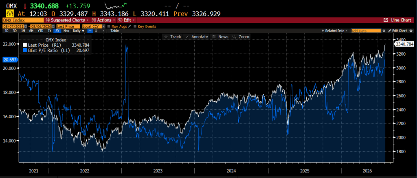Activate the Track crosshair tool
This screenshot has width=417, height=178.
173,37
